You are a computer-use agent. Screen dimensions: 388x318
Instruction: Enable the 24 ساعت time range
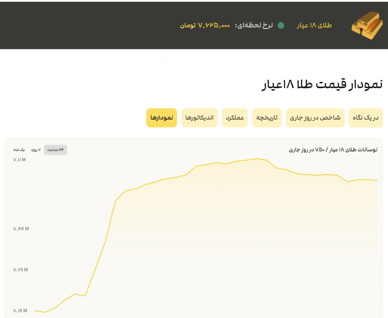(x=56, y=149)
